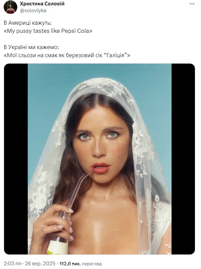This screenshot has height=269, width=201.
Task: Click the right black bar of the image
Action: (183, 159)
